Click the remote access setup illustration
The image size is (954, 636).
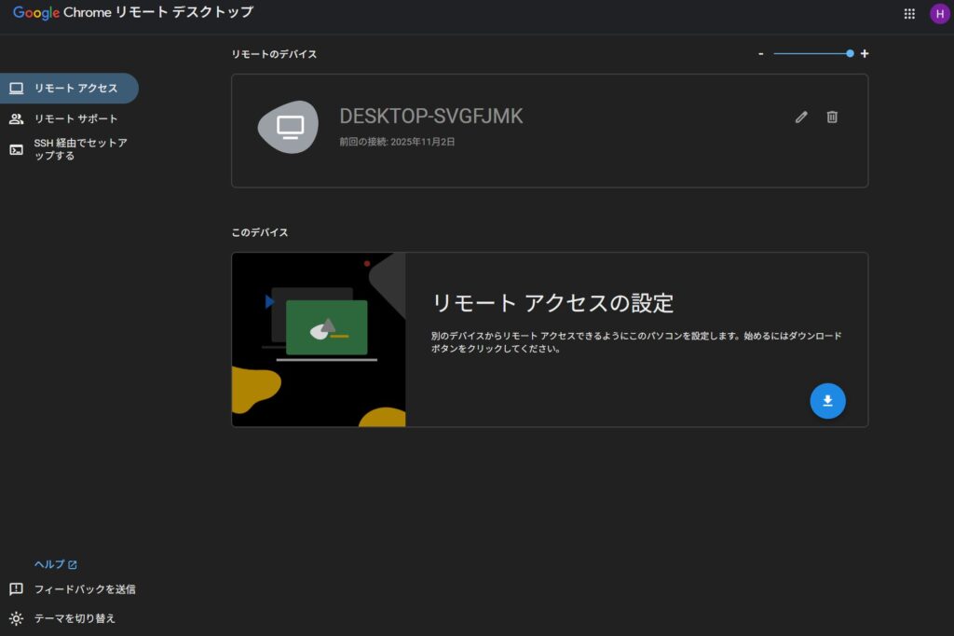point(319,339)
